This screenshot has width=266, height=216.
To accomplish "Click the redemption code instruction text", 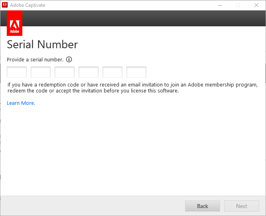I will click(x=132, y=88).
